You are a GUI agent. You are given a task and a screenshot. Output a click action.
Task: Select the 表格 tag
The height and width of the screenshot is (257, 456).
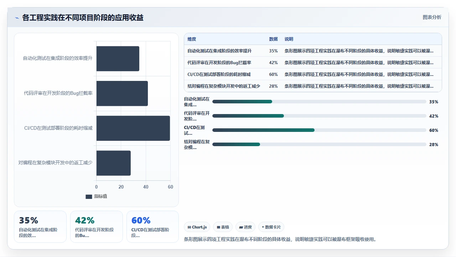coord(223,227)
